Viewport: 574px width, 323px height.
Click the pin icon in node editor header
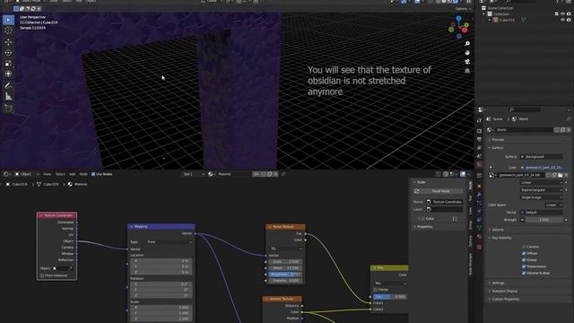coord(283,174)
